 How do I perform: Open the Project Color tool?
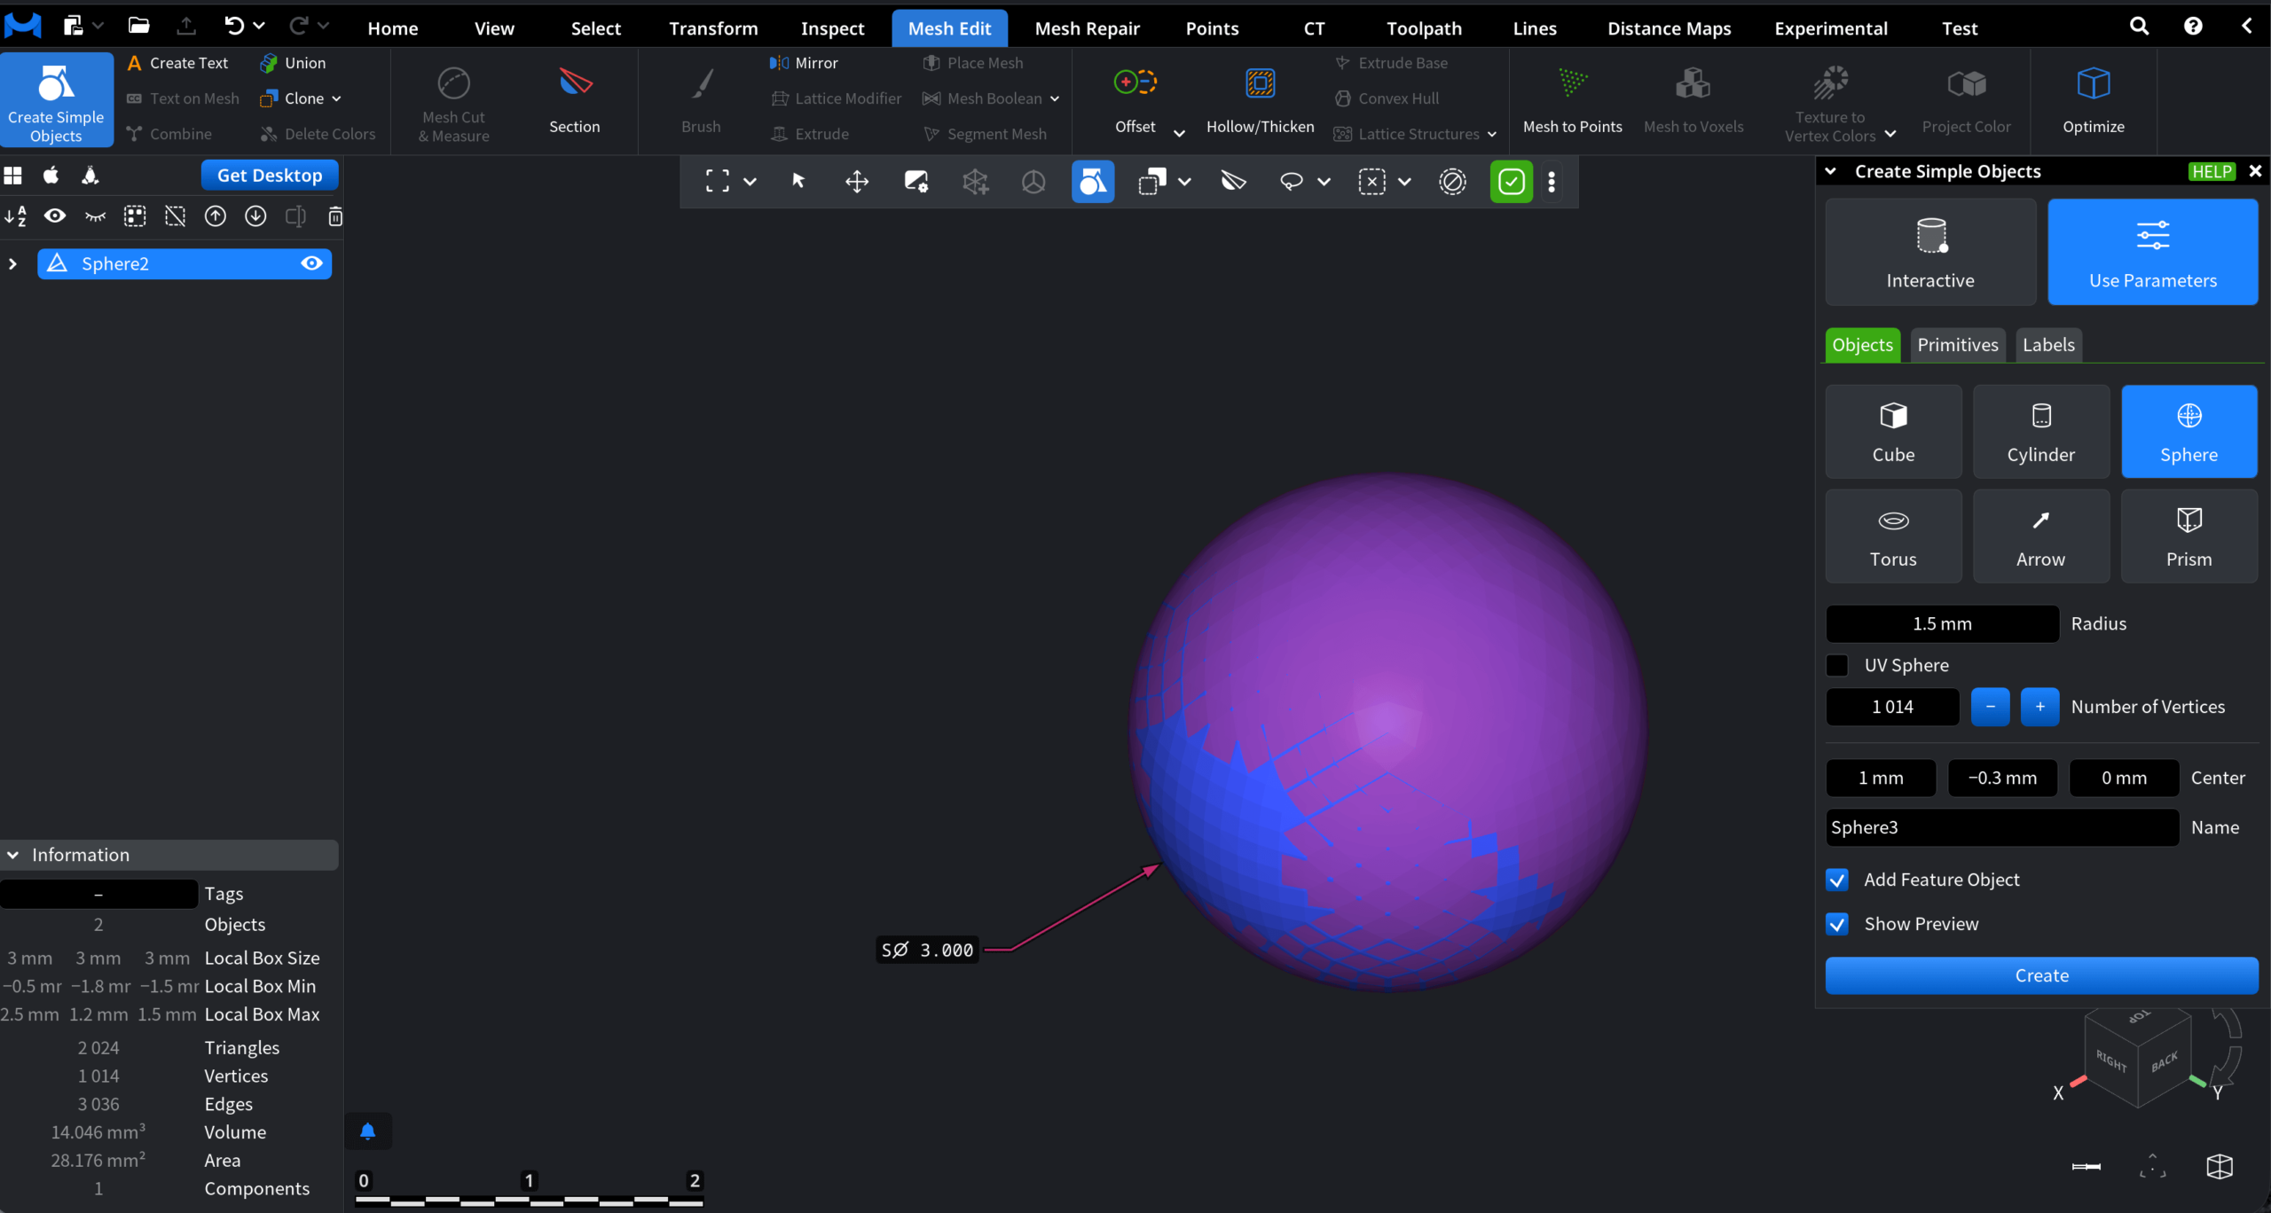click(1965, 100)
